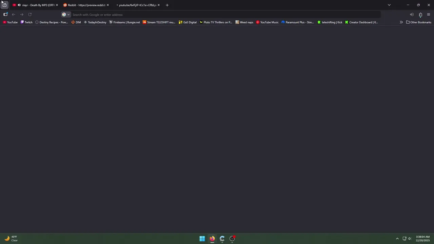The height and width of the screenshot is (244, 434).
Task: Open the Pluto TV Thrillers bookmark
Action: pyautogui.click(x=216, y=22)
